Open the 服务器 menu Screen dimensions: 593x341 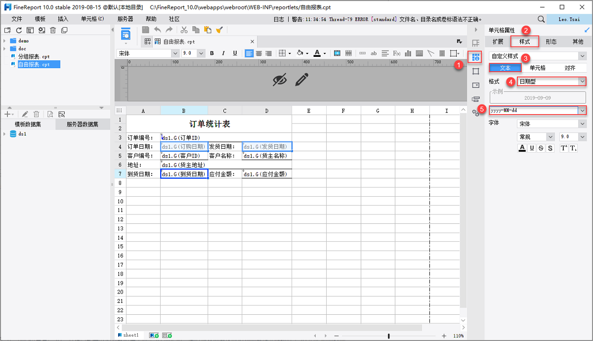coord(125,19)
